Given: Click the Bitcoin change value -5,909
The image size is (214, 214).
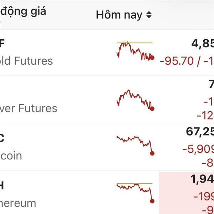Looking at the screenshot, I should (x=198, y=149).
